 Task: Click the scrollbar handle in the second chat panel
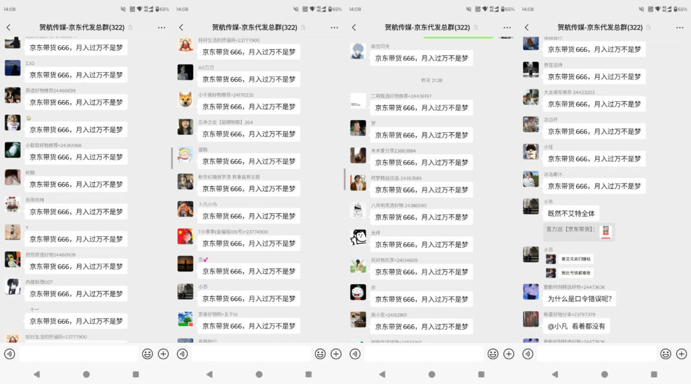[x=172, y=158]
